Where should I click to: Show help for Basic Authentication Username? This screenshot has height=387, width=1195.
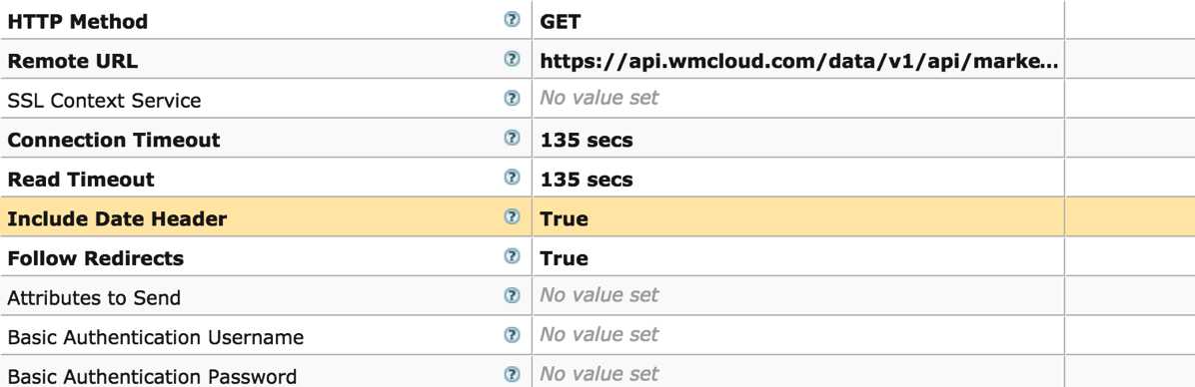(513, 334)
